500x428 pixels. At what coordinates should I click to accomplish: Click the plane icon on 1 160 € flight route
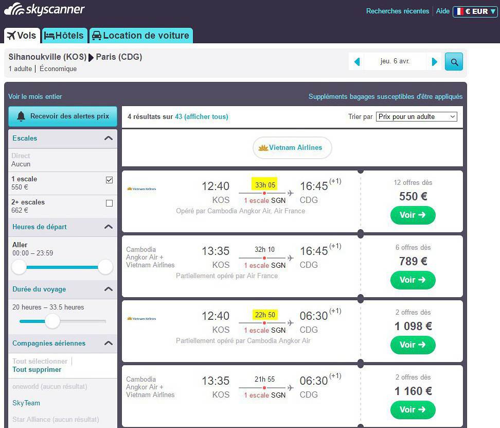[290, 388]
